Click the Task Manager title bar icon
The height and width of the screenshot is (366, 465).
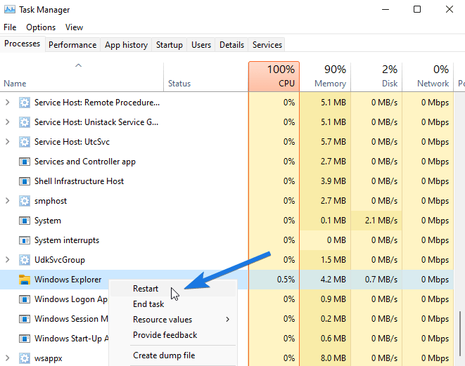(x=9, y=10)
